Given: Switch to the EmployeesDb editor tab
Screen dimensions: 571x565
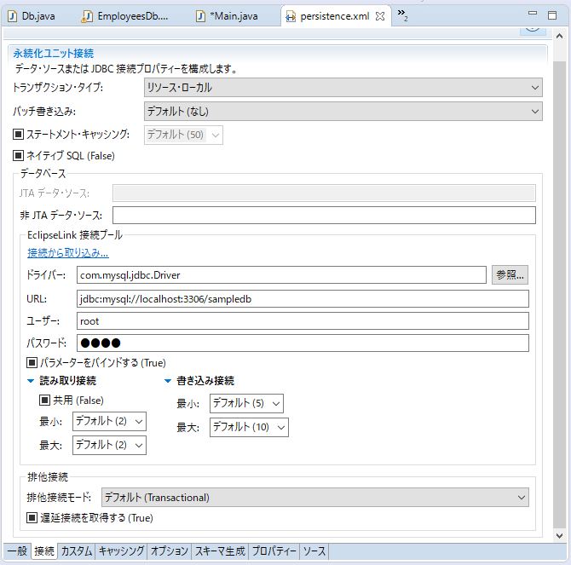Looking at the screenshot, I should point(126,16).
